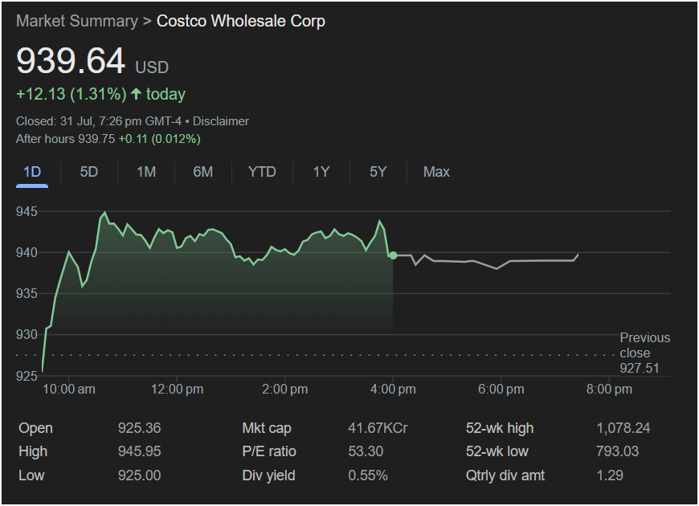The height and width of the screenshot is (506, 699).
Task: Click the 940 y-axis label
Action: coord(27,253)
